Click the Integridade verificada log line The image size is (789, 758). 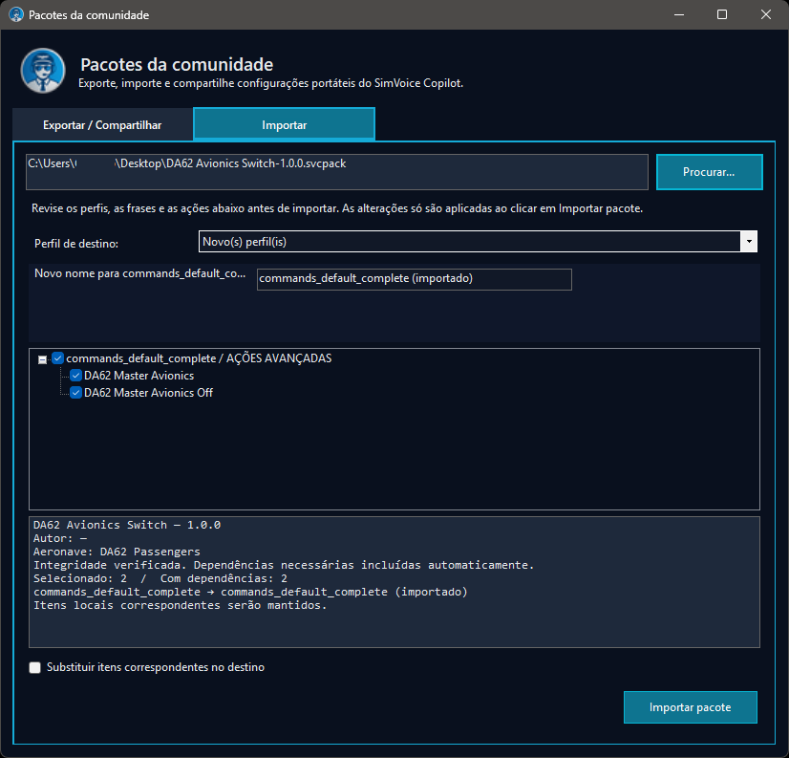(284, 565)
